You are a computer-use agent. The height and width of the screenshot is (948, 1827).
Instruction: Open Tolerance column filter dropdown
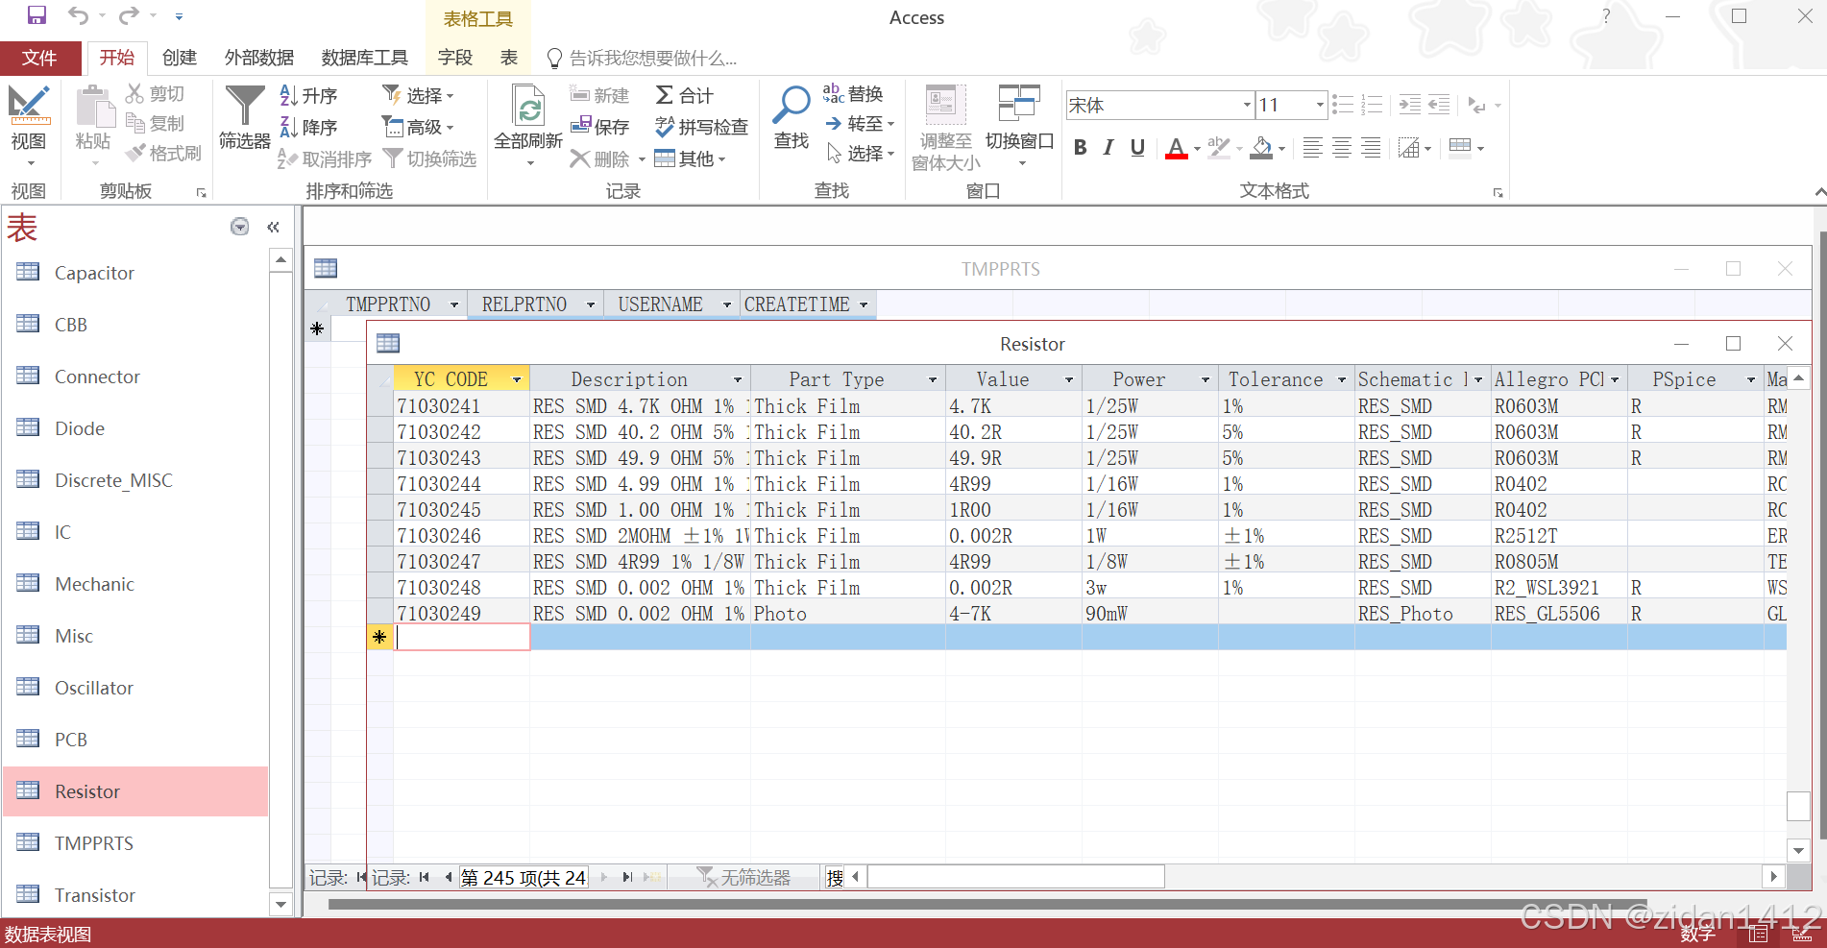coord(1342,379)
